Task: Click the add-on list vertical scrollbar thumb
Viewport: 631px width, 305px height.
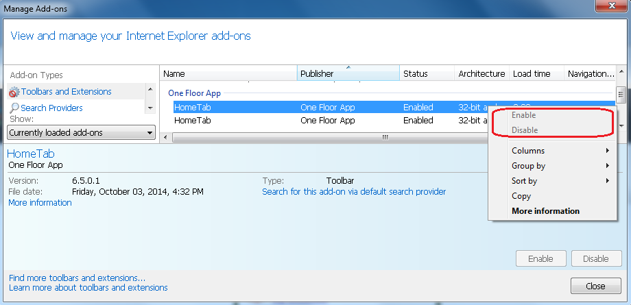Action: coord(620,95)
